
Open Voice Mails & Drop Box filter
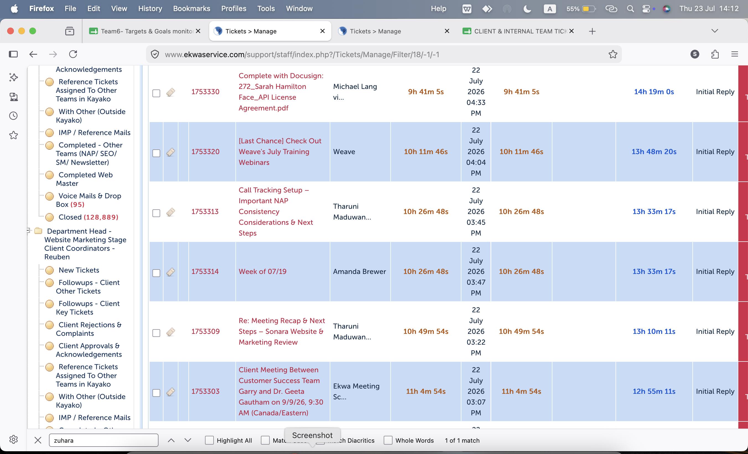pos(88,200)
